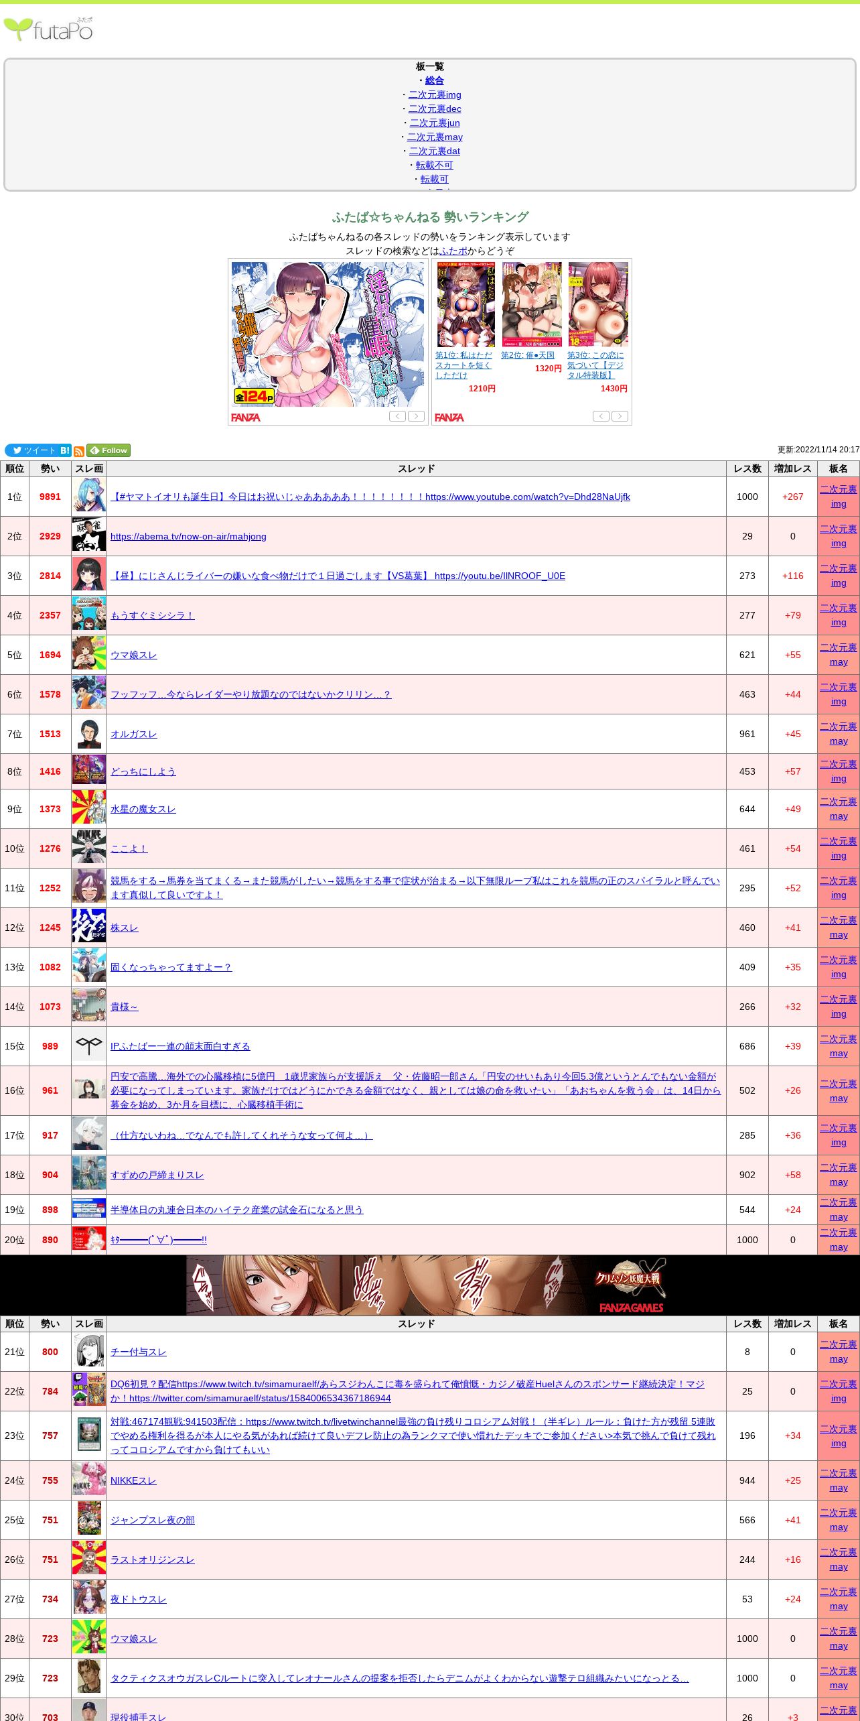The height and width of the screenshot is (1721, 860).
Task: Click the green Follow button
Action: [109, 450]
